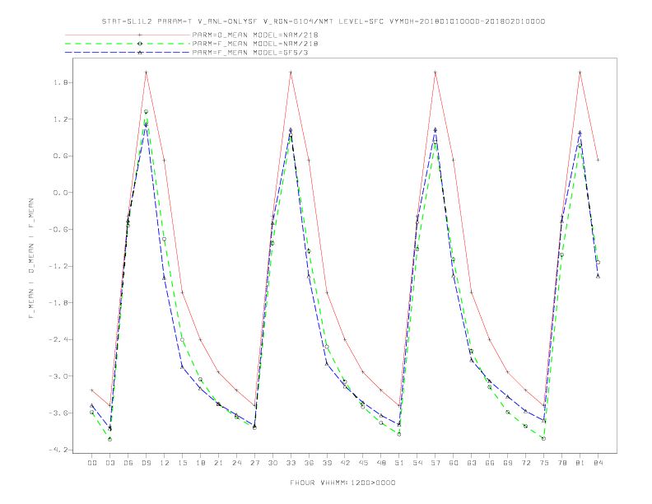
Task: Click x-axis hour label 69
Action: (508, 463)
